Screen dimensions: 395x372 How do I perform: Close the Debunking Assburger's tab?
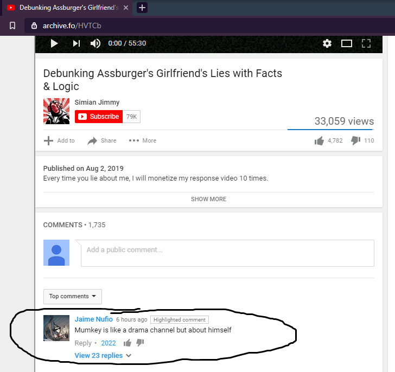(126, 8)
